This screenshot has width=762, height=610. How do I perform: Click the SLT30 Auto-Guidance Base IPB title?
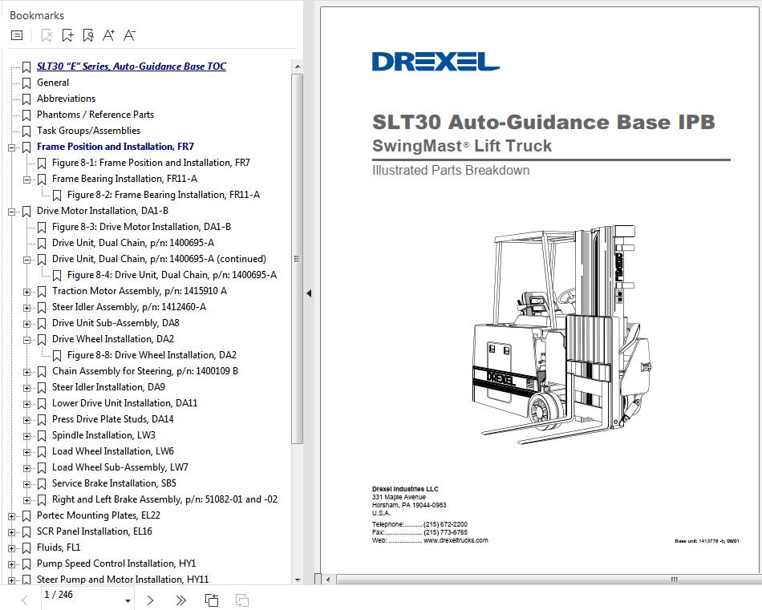[x=543, y=122]
